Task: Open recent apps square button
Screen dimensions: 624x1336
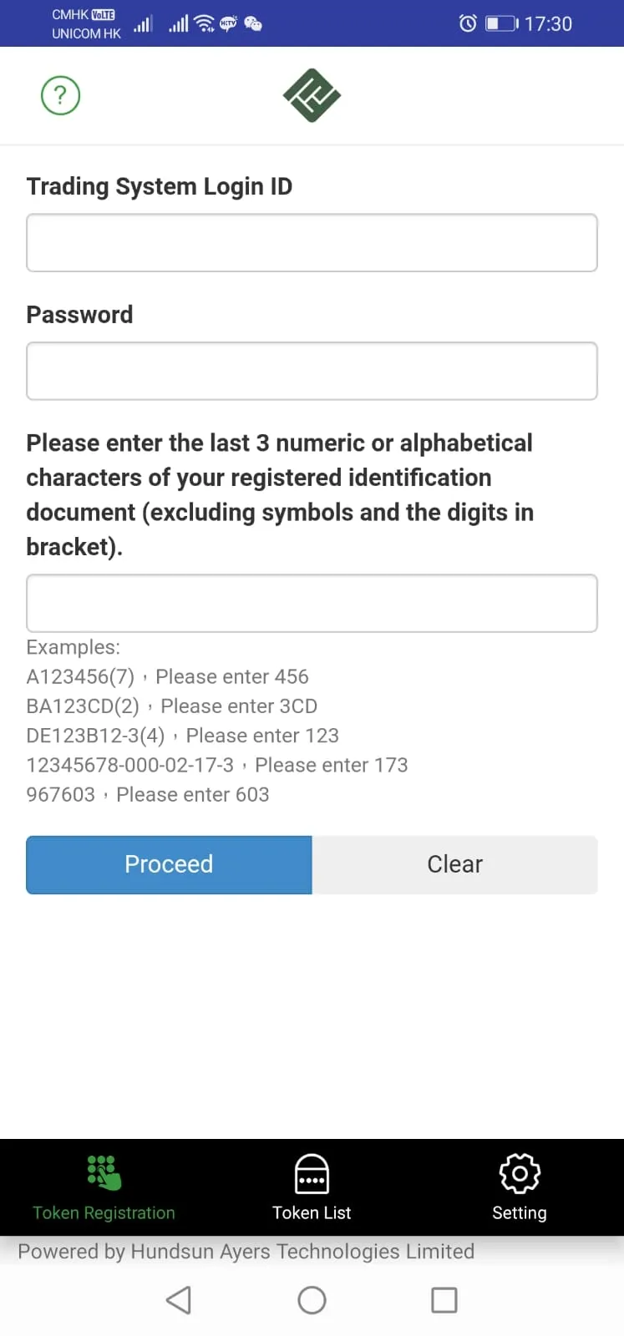Action: point(444,1300)
